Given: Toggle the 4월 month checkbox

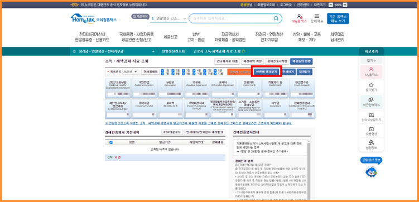Looking at the screenshot, I should pos(194,70).
